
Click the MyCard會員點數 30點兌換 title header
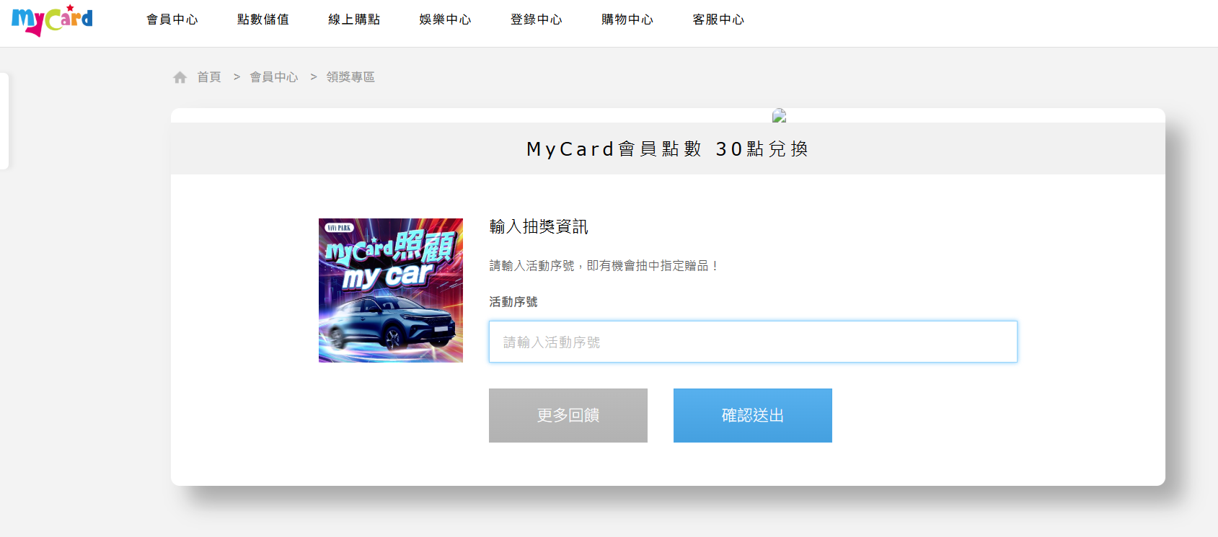[x=668, y=149]
